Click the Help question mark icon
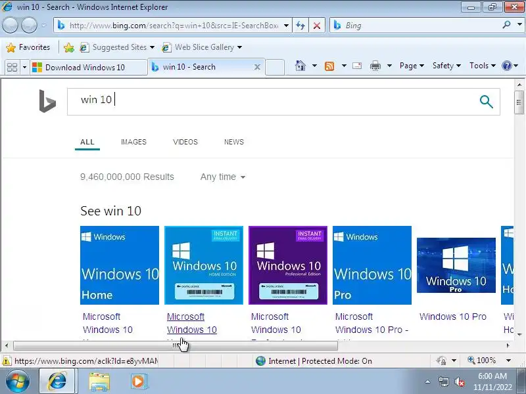Image resolution: width=526 pixels, height=394 pixels. pos(506,66)
